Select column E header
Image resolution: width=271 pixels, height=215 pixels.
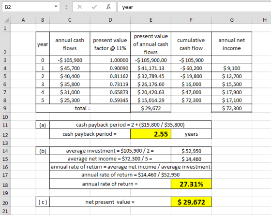coord(151,20)
